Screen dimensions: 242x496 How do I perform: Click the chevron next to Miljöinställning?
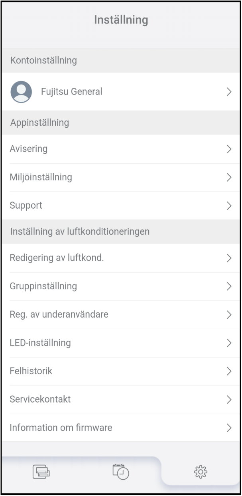click(x=229, y=178)
